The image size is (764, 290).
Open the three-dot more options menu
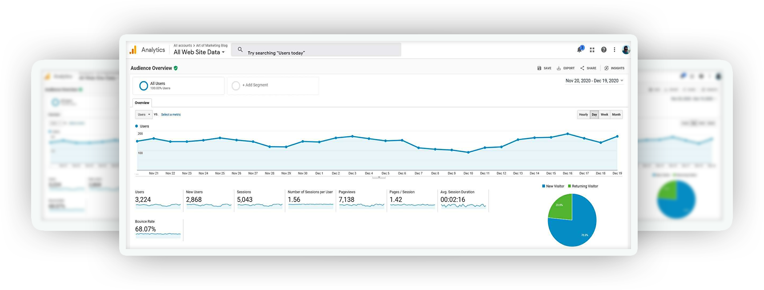tap(614, 50)
